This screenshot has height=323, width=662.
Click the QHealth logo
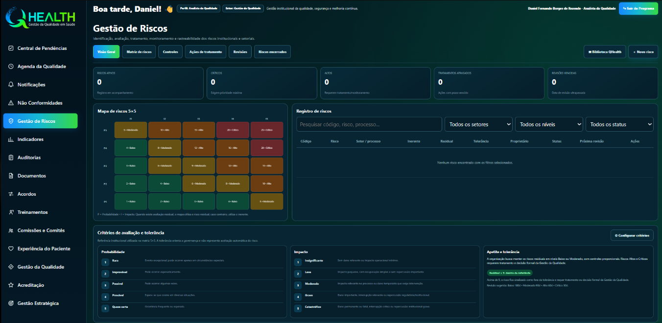pos(40,19)
